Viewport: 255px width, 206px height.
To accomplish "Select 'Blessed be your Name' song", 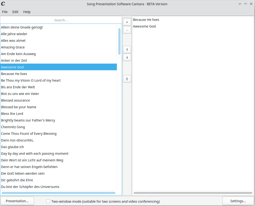I will (x=59, y=107).
